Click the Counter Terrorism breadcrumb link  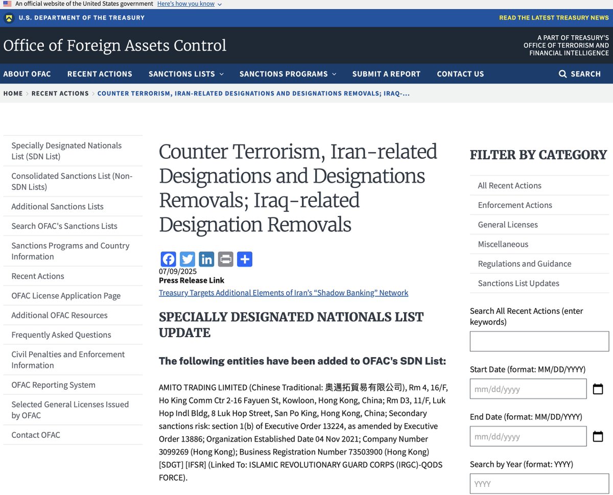pos(253,93)
